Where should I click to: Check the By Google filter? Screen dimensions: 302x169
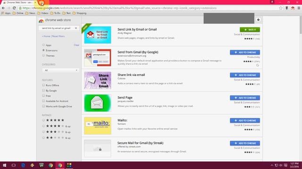43,90
